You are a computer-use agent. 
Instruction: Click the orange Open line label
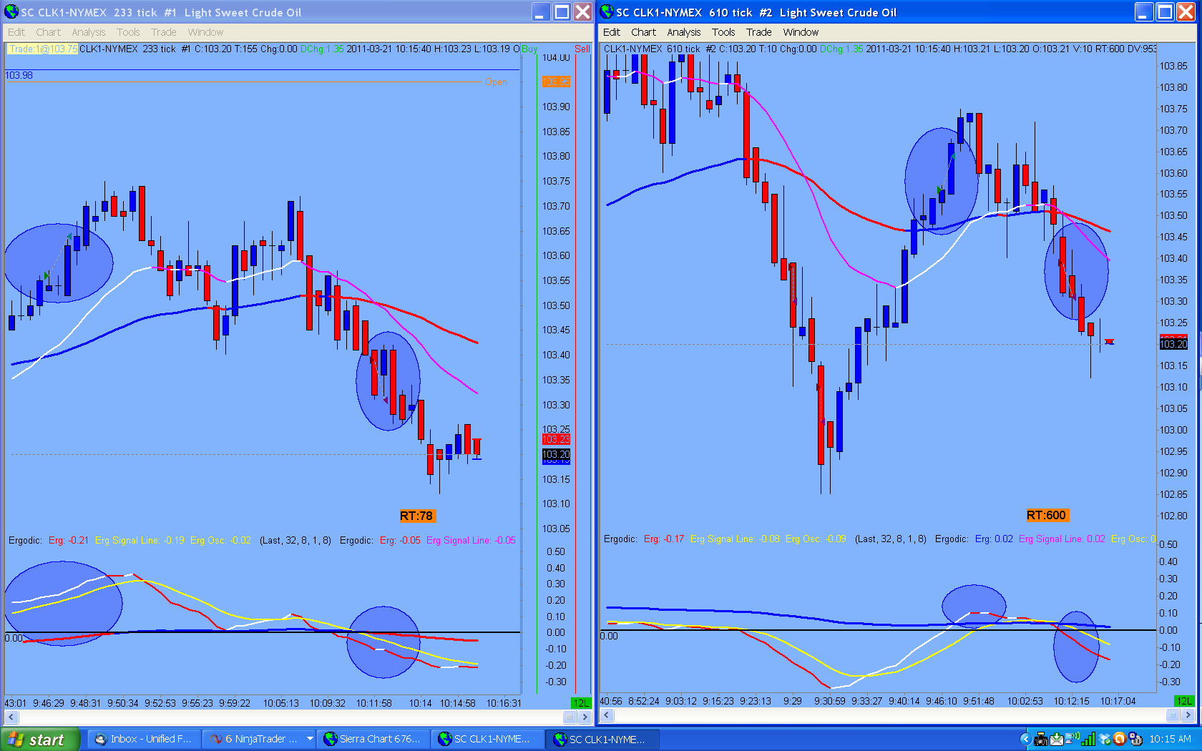click(496, 82)
